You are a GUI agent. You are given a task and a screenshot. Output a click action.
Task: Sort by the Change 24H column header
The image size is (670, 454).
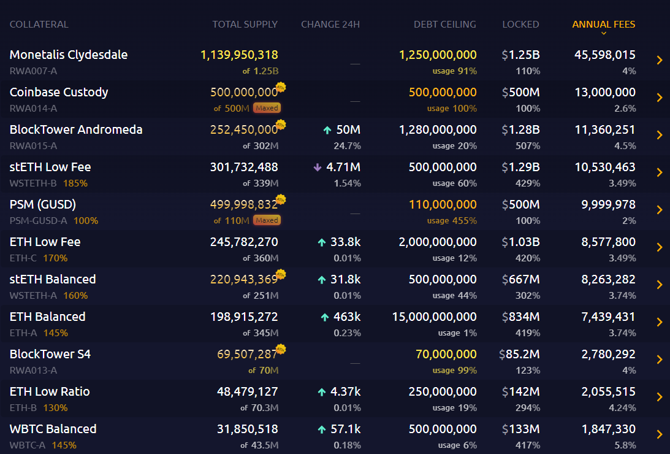point(330,25)
